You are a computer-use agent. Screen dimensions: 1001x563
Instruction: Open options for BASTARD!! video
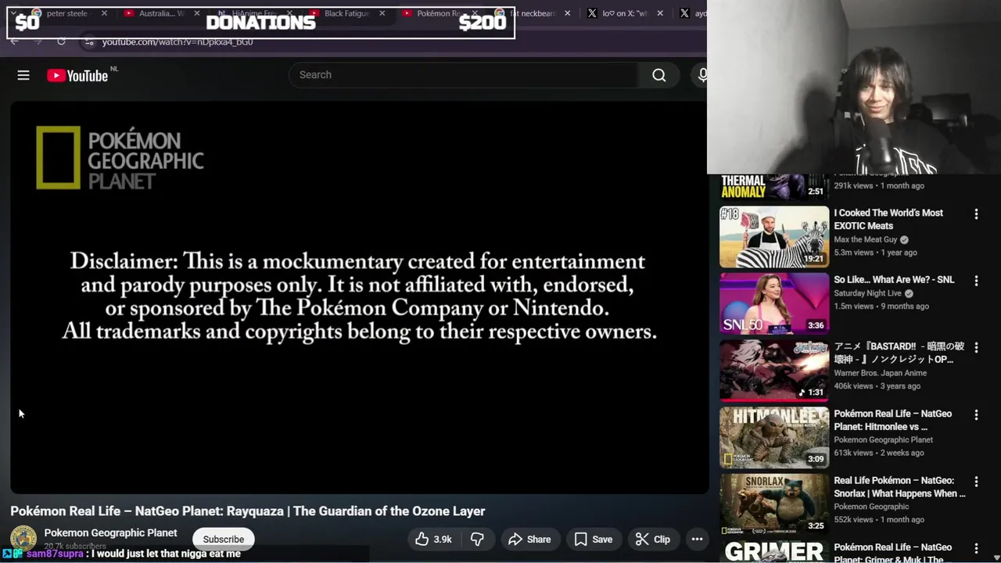pyautogui.click(x=976, y=347)
